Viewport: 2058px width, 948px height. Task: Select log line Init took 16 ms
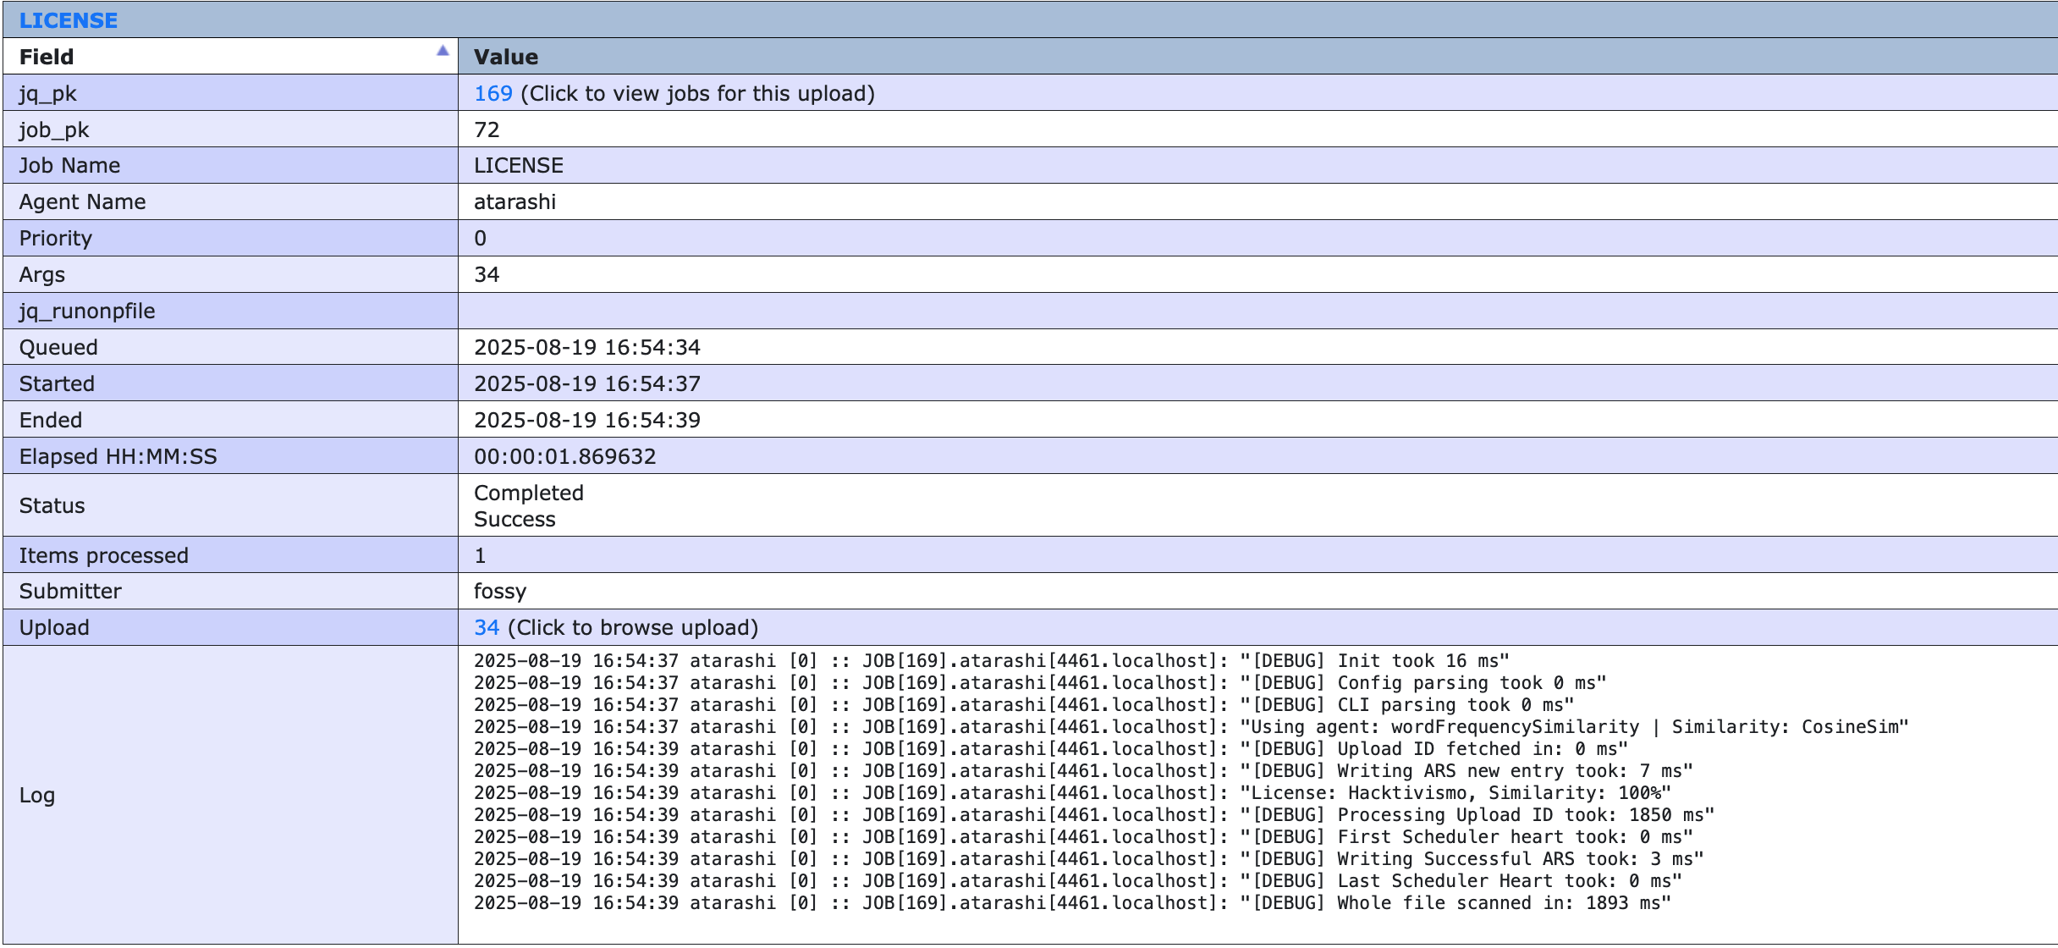[992, 660]
